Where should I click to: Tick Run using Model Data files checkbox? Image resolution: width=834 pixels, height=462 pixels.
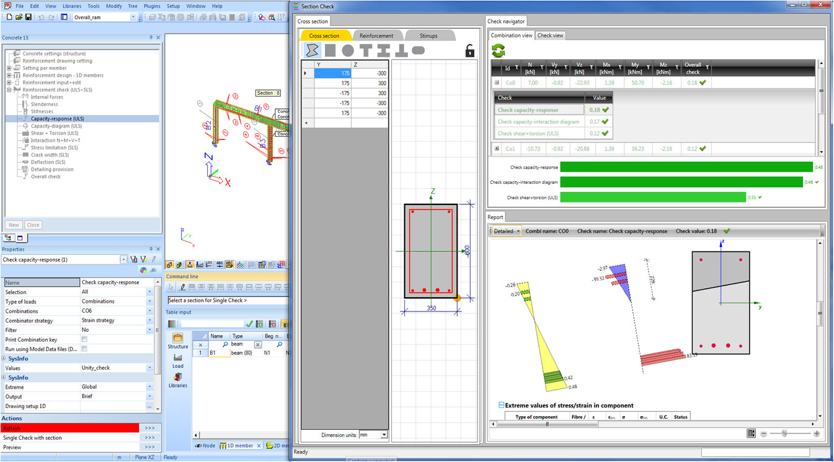[84, 349]
